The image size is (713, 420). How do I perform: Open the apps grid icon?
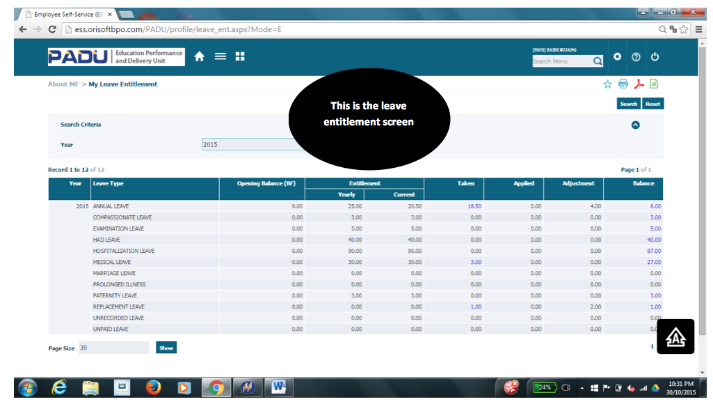point(240,56)
